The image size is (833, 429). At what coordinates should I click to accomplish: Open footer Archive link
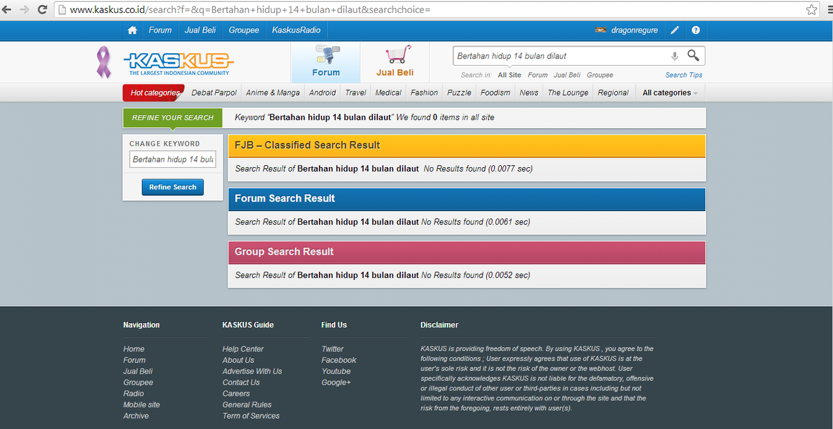136,415
